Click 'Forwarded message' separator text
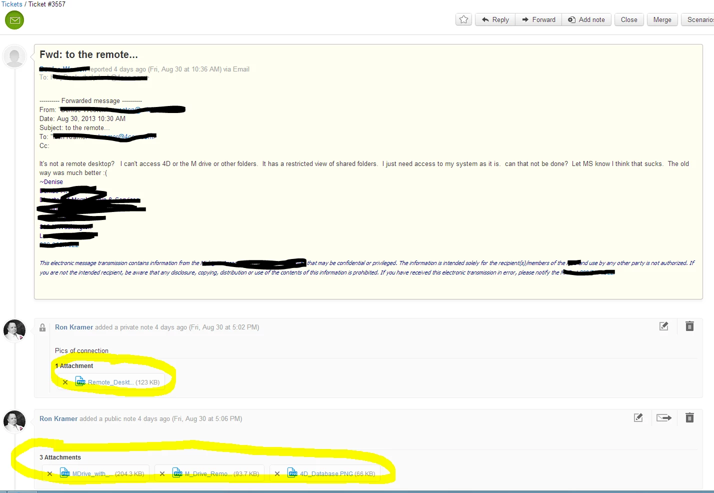Viewport: 714px width, 493px height. 90,100
